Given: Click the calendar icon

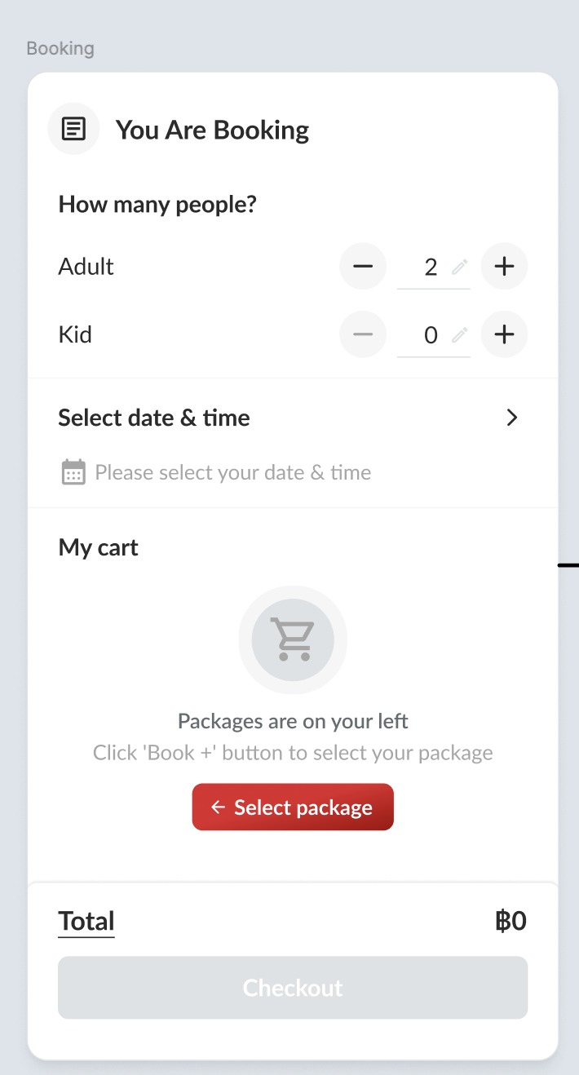Looking at the screenshot, I should 73,472.
